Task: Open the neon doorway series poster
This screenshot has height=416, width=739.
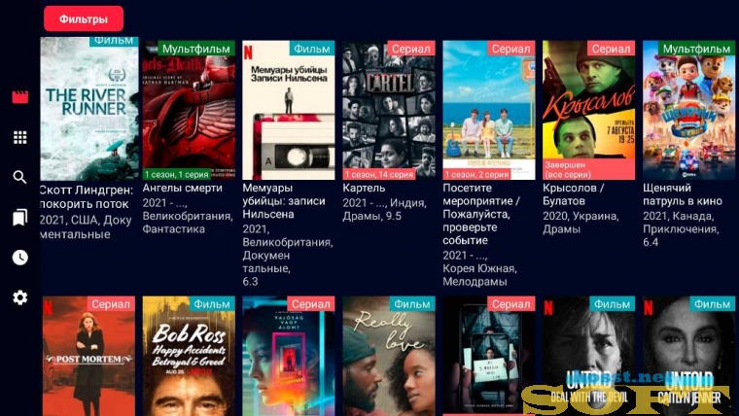Action: (289, 356)
